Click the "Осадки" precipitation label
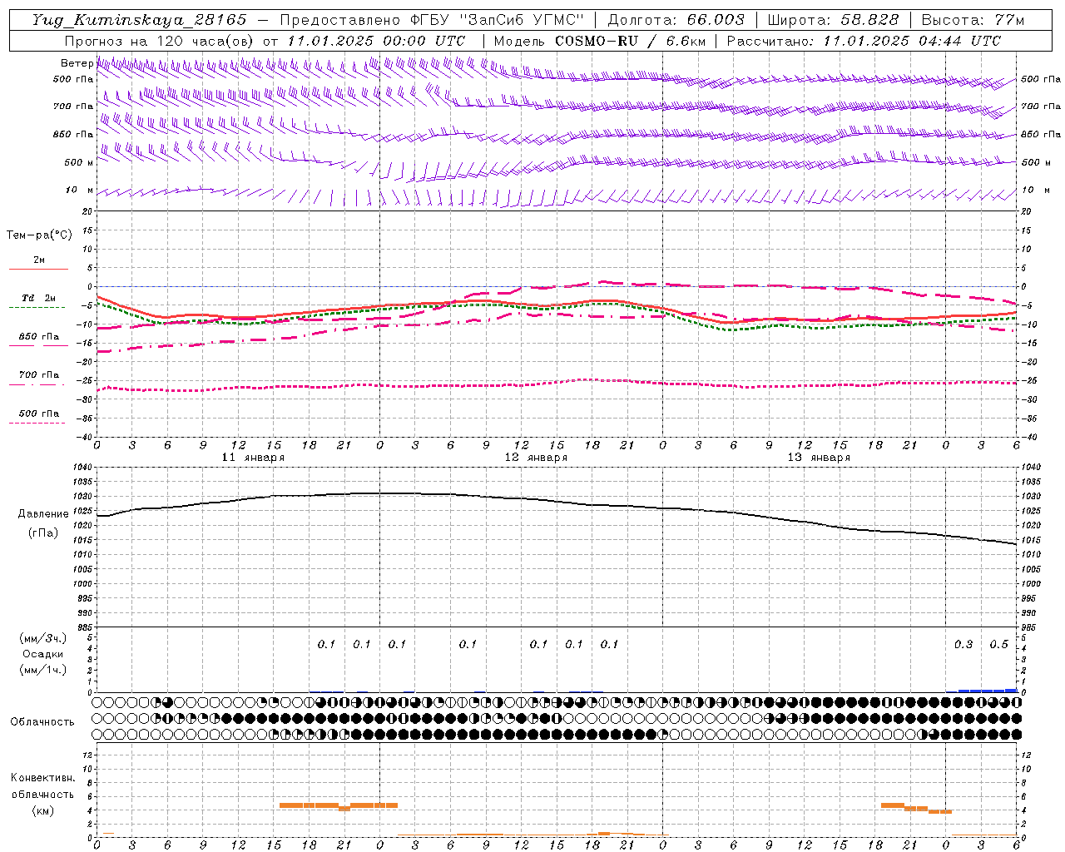1065x852 pixels. click(x=43, y=654)
